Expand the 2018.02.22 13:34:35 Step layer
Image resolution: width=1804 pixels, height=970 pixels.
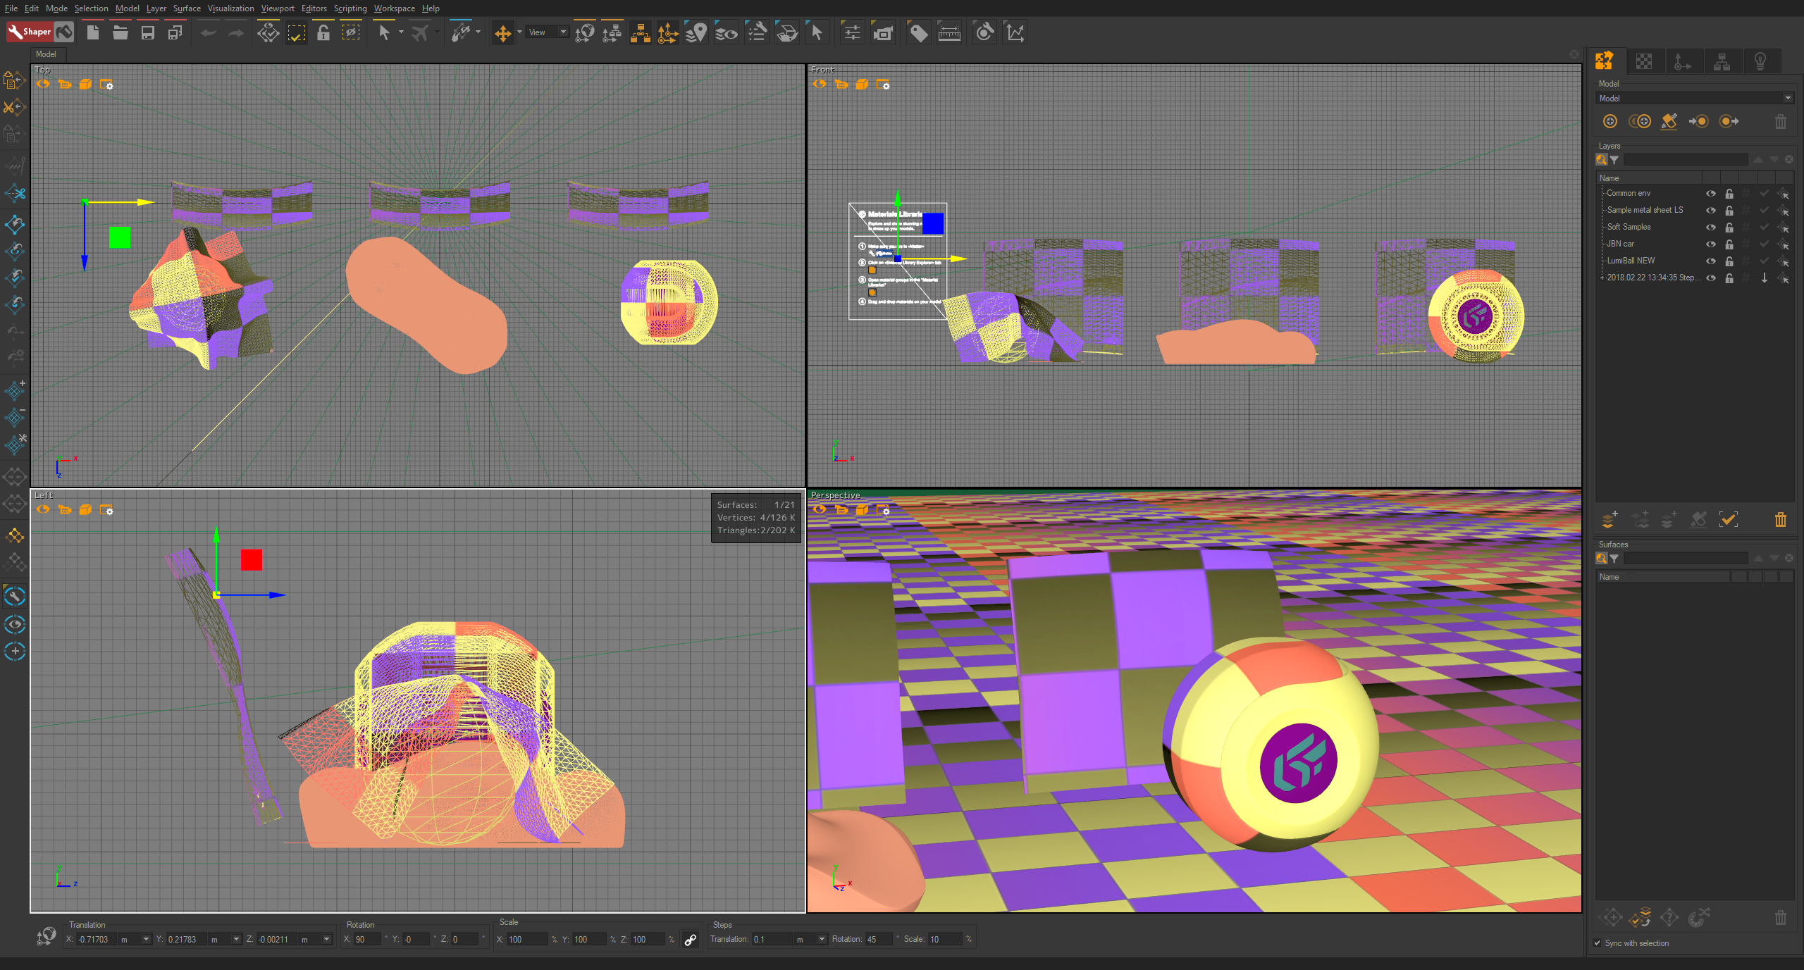(x=1602, y=278)
